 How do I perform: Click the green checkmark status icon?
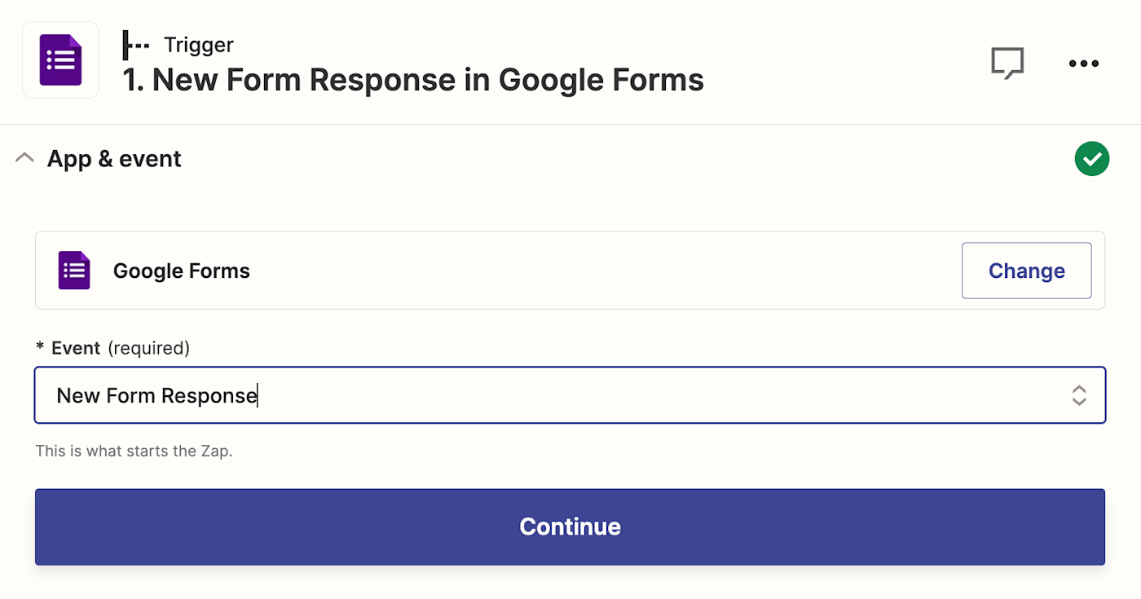pyautogui.click(x=1091, y=159)
